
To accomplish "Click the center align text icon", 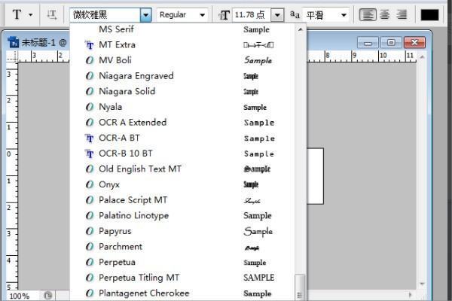I will [x=384, y=14].
